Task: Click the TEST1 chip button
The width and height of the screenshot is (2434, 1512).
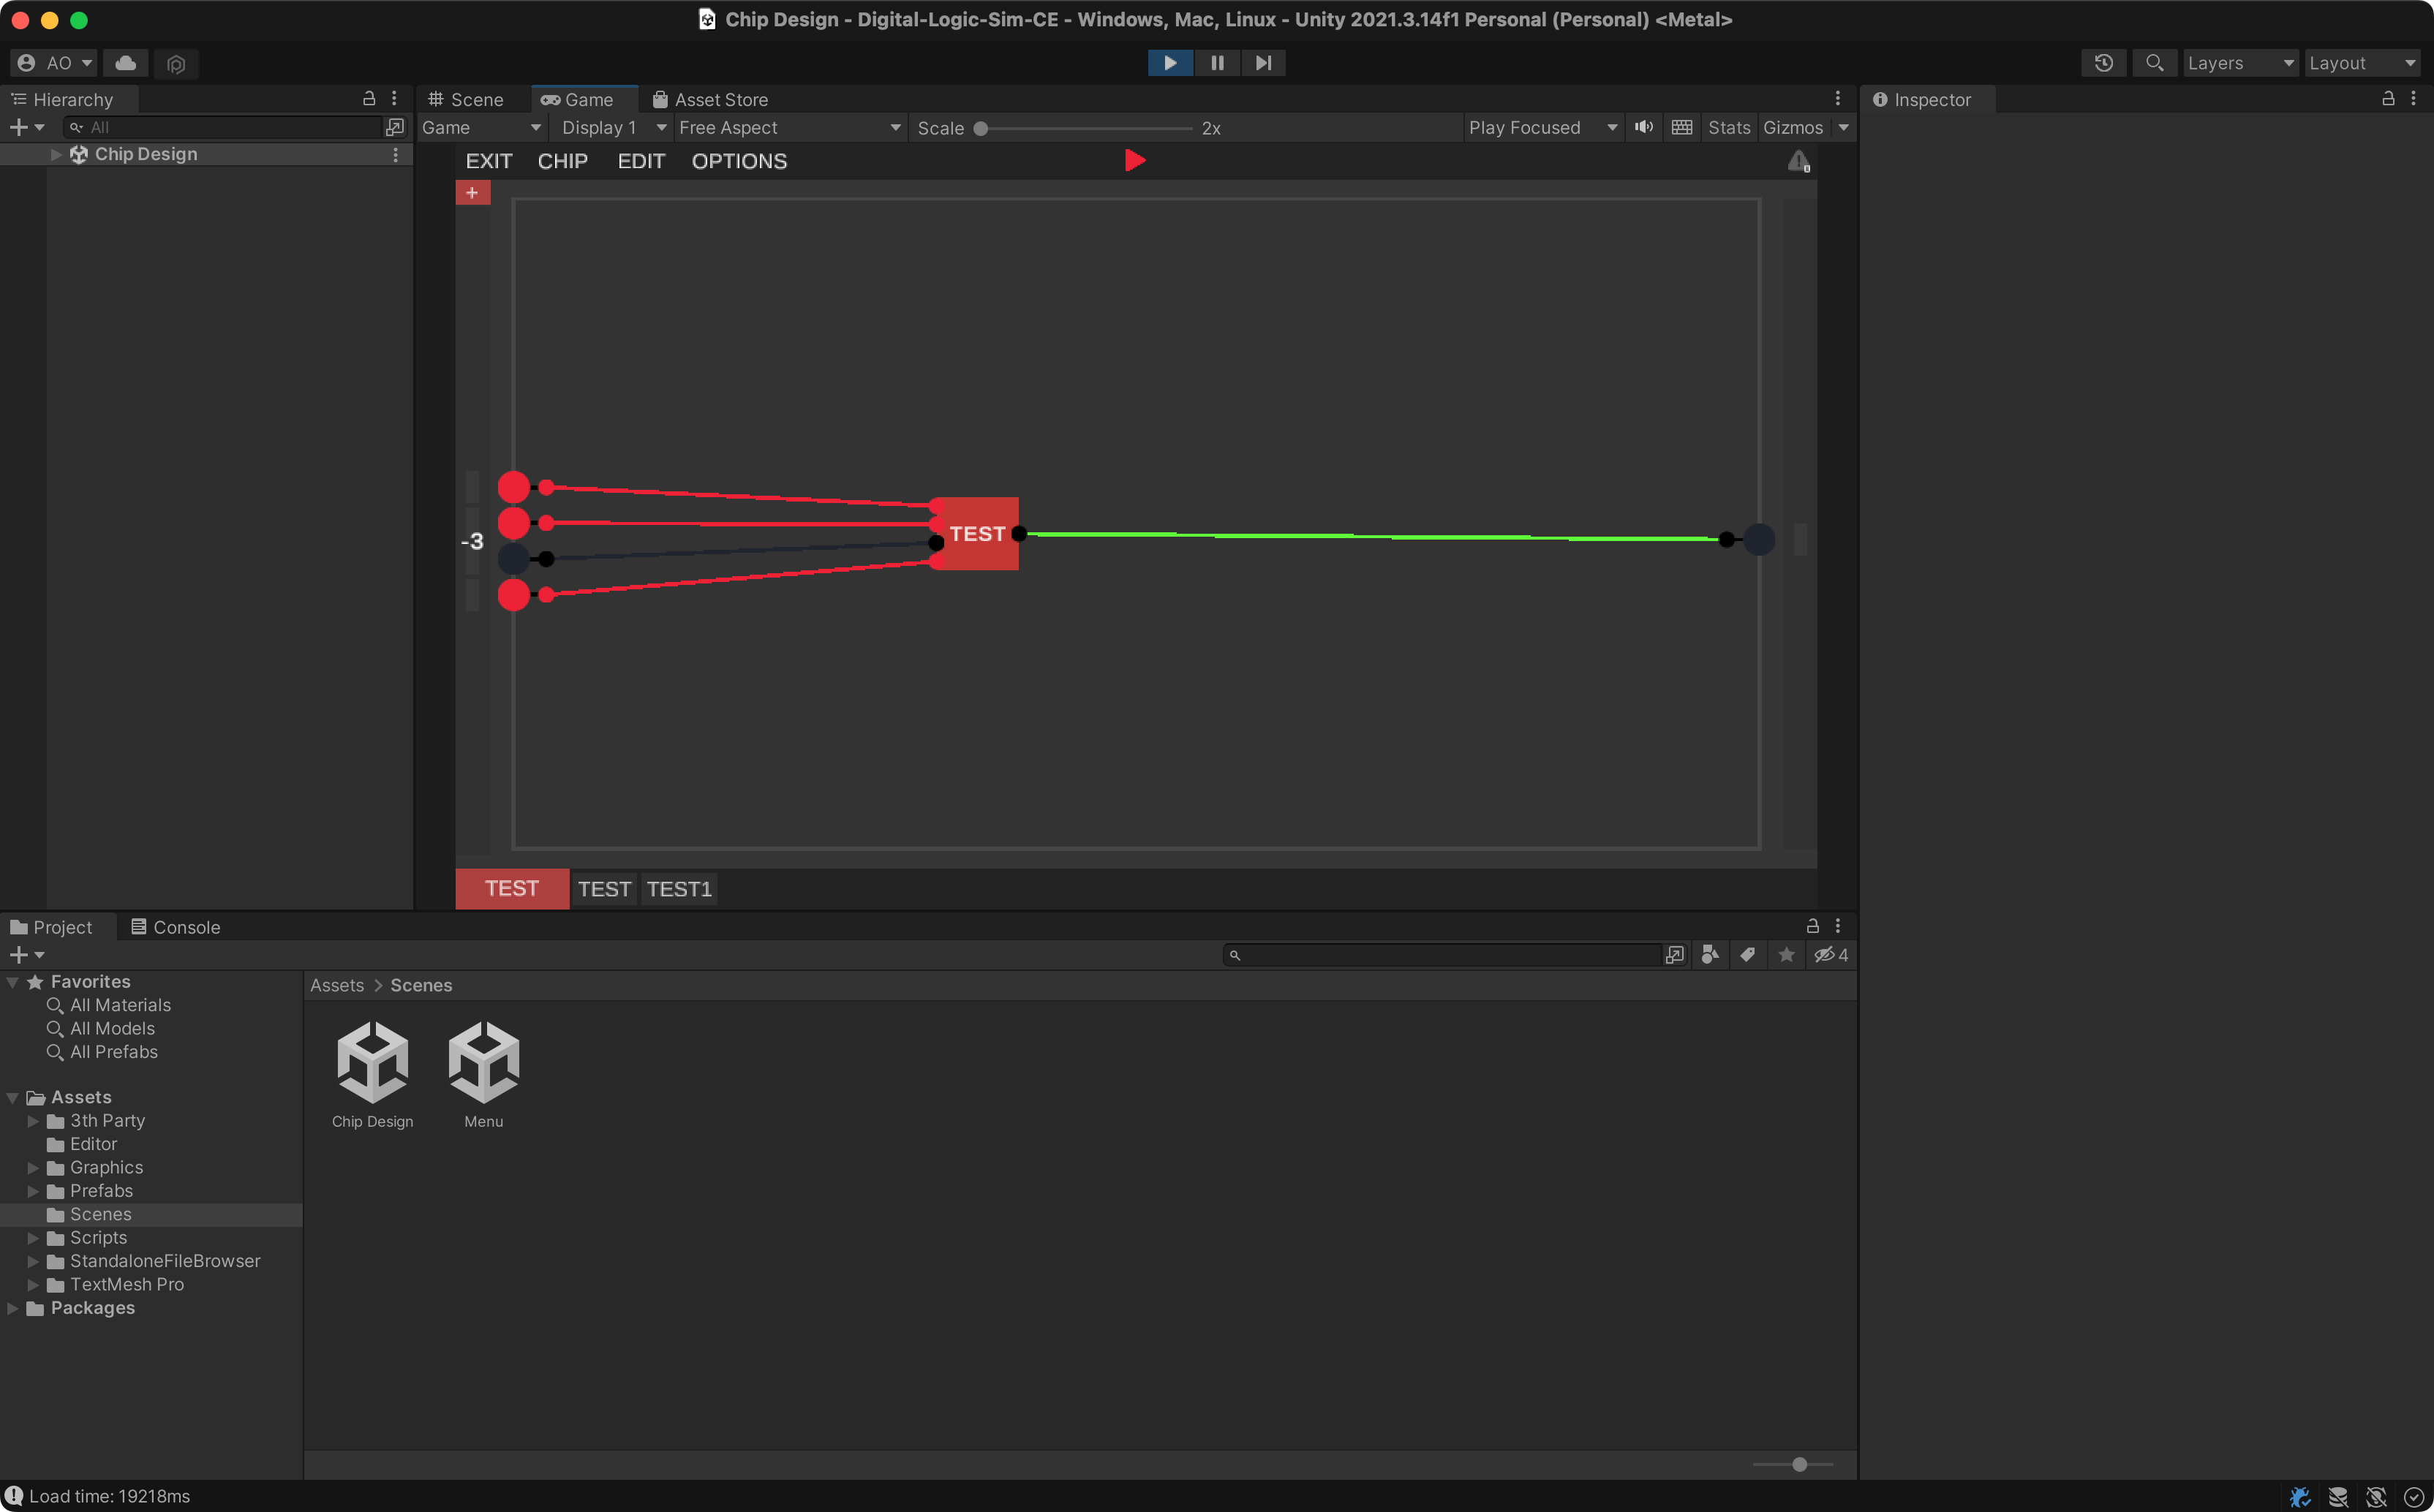Action: click(x=679, y=888)
